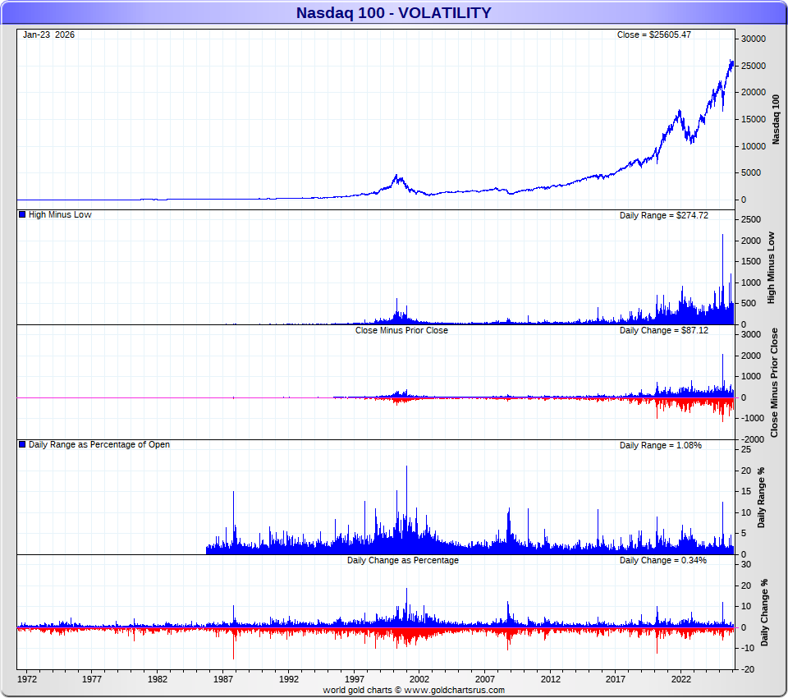The image size is (788, 698).
Task: Select the High Minus Low legend text
Action: [x=60, y=214]
